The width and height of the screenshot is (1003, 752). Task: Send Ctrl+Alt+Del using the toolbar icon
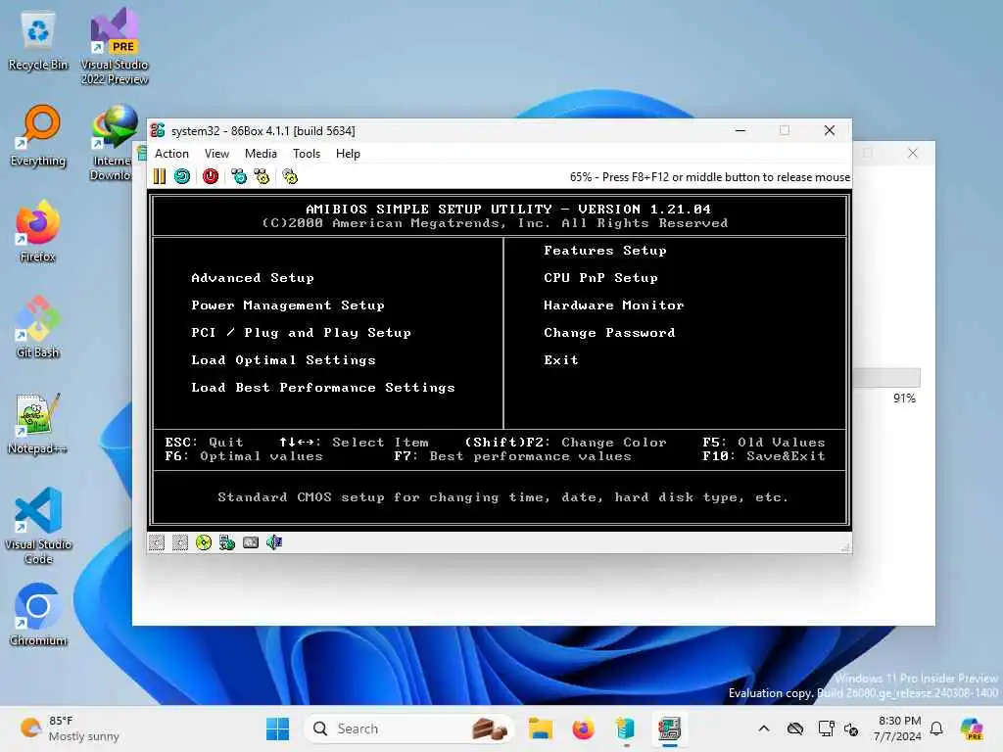(x=239, y=176)
